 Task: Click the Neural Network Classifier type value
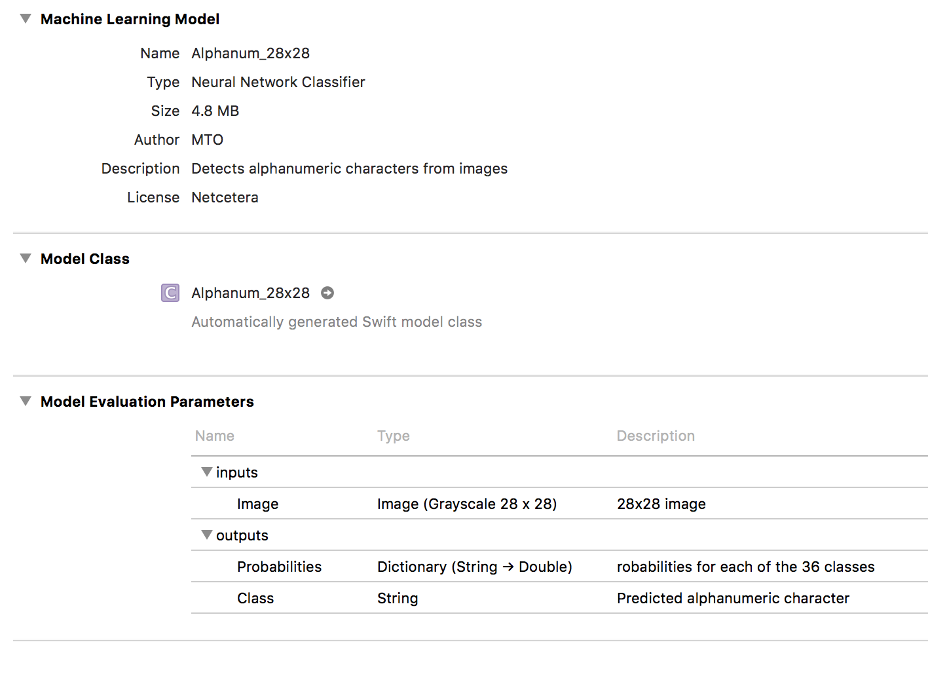click(278, 82)
